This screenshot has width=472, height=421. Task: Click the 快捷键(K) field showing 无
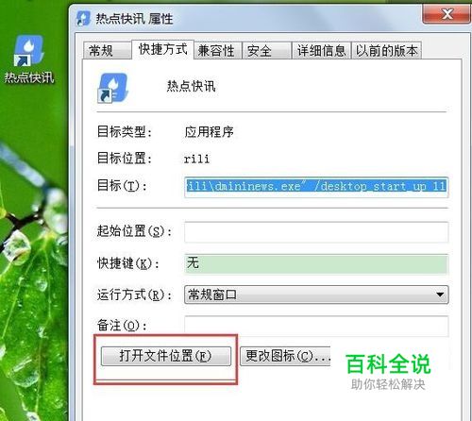click(316, 264)
